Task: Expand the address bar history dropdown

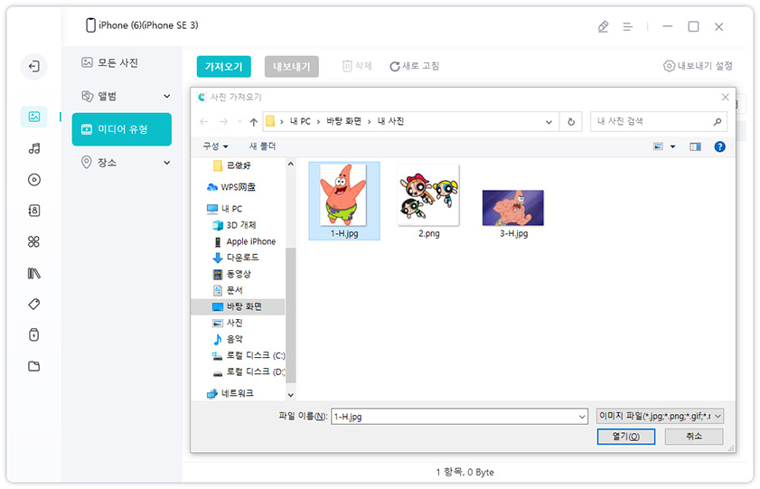Action: [x=549, y=122]
